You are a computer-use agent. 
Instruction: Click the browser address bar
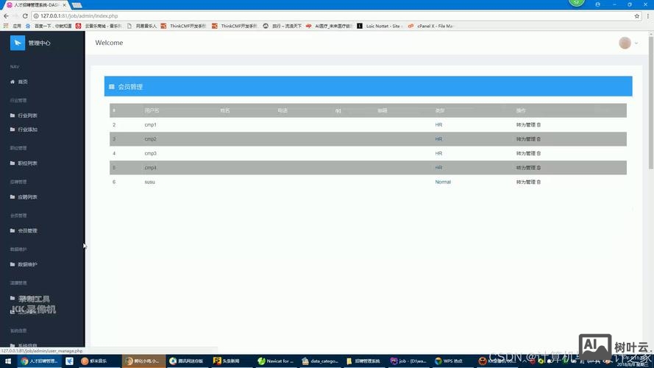tap(294, 15)
